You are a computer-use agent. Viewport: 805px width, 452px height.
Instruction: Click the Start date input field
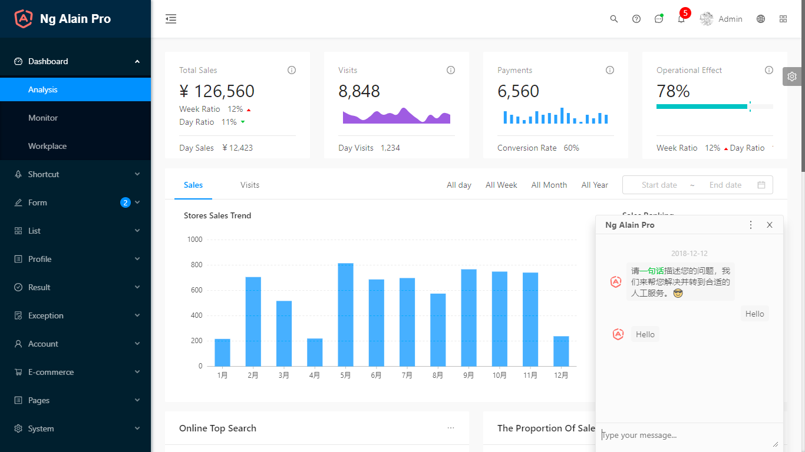659,185
